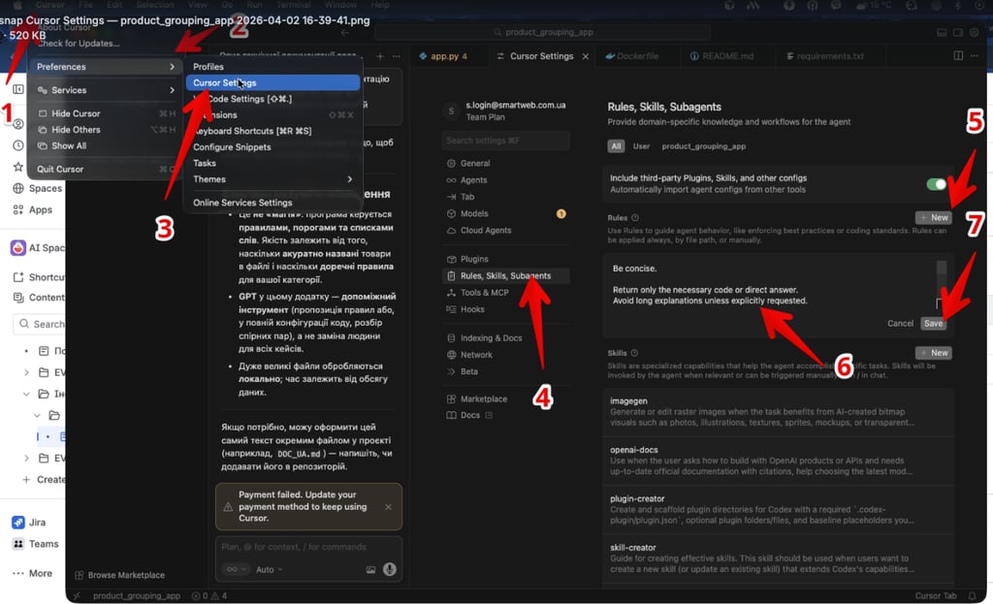This screenshot has height=604, width=993.
Task: Click the notifications bell in status bar
Action: (972, 596)
